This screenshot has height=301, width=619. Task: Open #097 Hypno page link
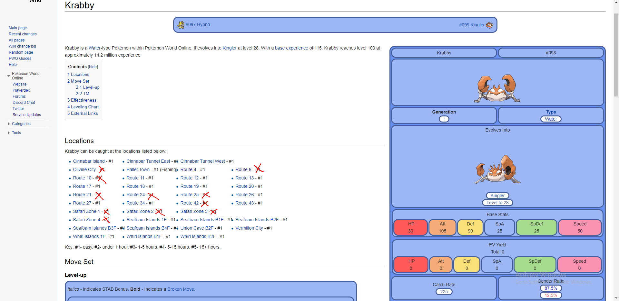pos(198,24)
